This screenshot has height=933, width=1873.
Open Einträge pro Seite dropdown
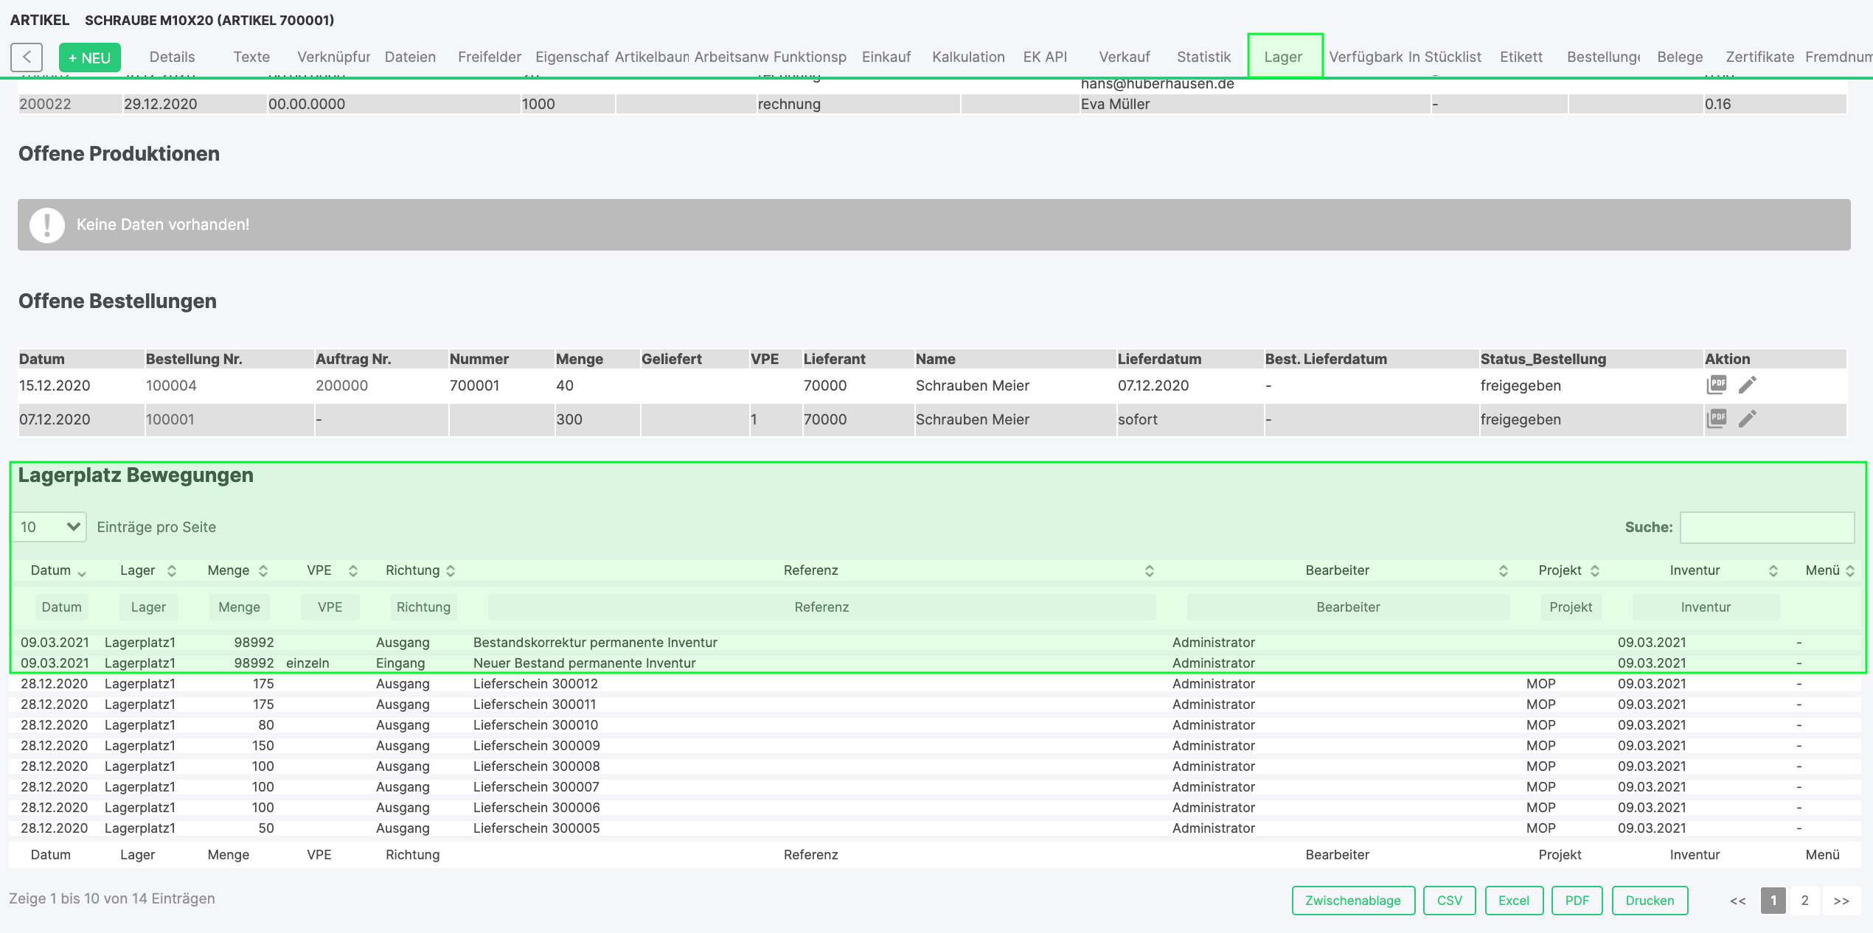[x=49, y=527]
